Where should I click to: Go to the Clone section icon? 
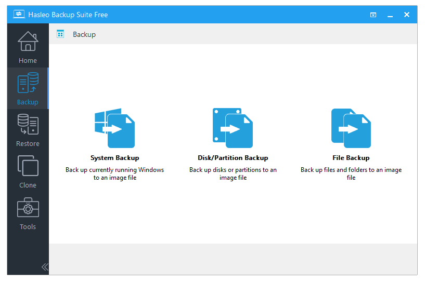(28, 166)
